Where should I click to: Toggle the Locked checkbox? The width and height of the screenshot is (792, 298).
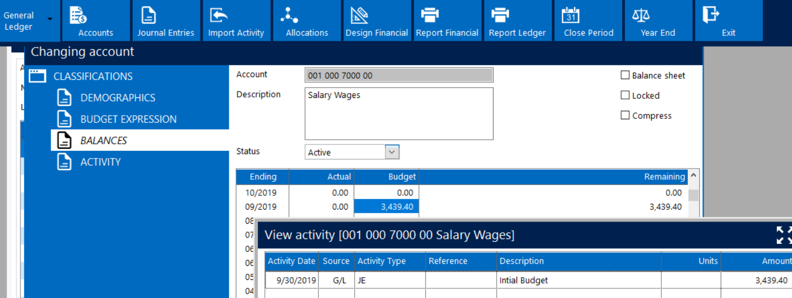pyautogui.click(x=625, y=95)
